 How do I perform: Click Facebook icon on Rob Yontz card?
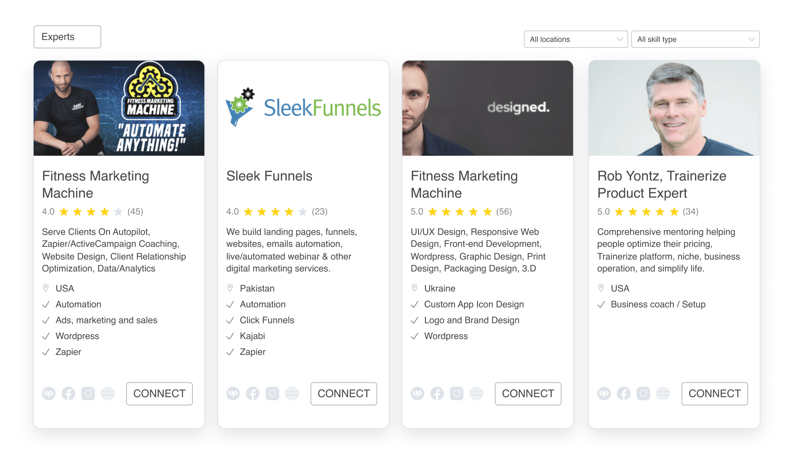[x=624, y=394]
